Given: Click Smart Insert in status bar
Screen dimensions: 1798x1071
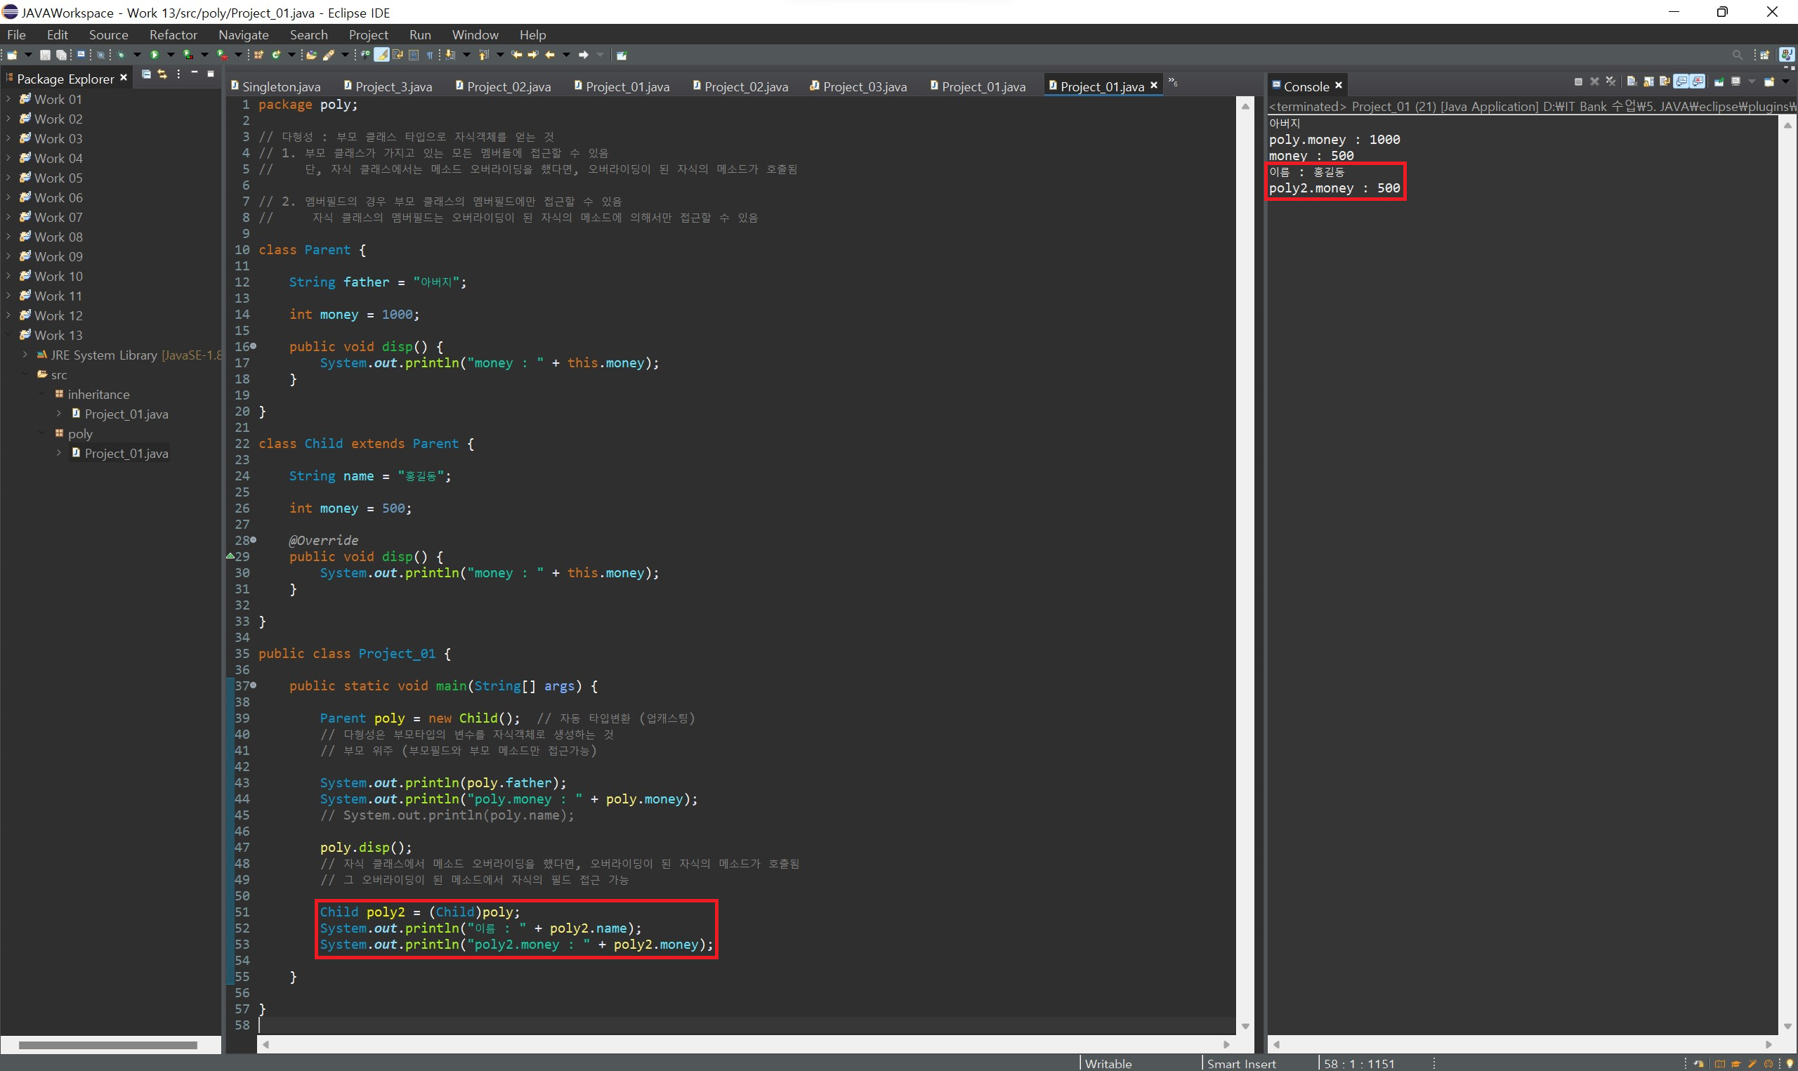Looking at the screenshot, I should [x=1241, y=1063].
